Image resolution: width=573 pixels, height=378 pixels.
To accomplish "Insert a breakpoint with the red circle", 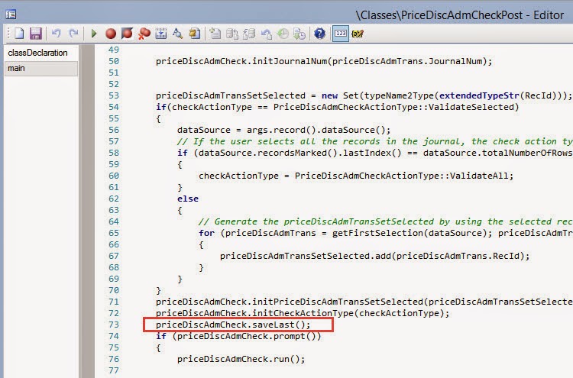I will [x=111, y=34].
